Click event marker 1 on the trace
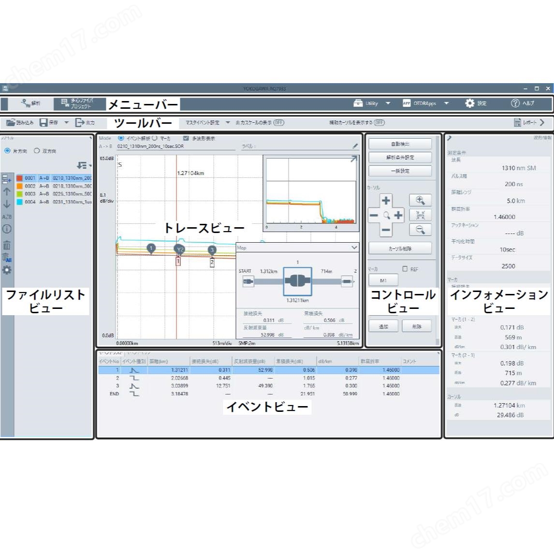The image size is (554, 554). [x=151, y=248]
